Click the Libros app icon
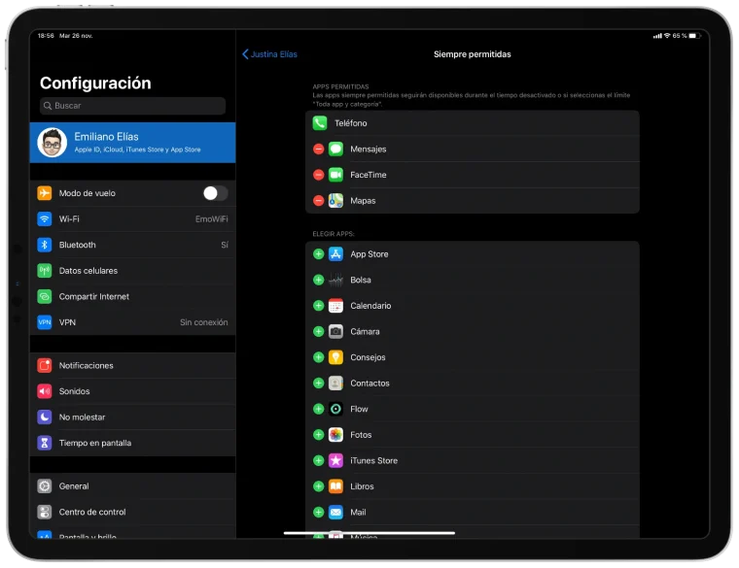Image resolution: width=739 pixels, height=568 pixels. click(x=335, y=486)
